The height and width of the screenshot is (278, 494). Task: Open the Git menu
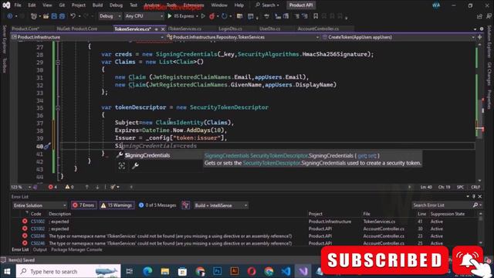pos(62,5)
